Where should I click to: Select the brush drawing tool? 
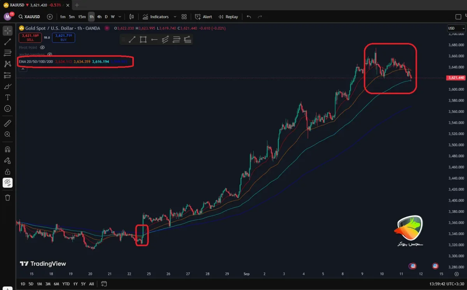[x=7, y=86]
